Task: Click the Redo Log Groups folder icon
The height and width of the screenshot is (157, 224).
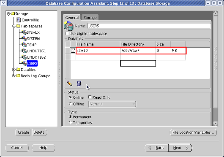Action: (x=18, y=76)
